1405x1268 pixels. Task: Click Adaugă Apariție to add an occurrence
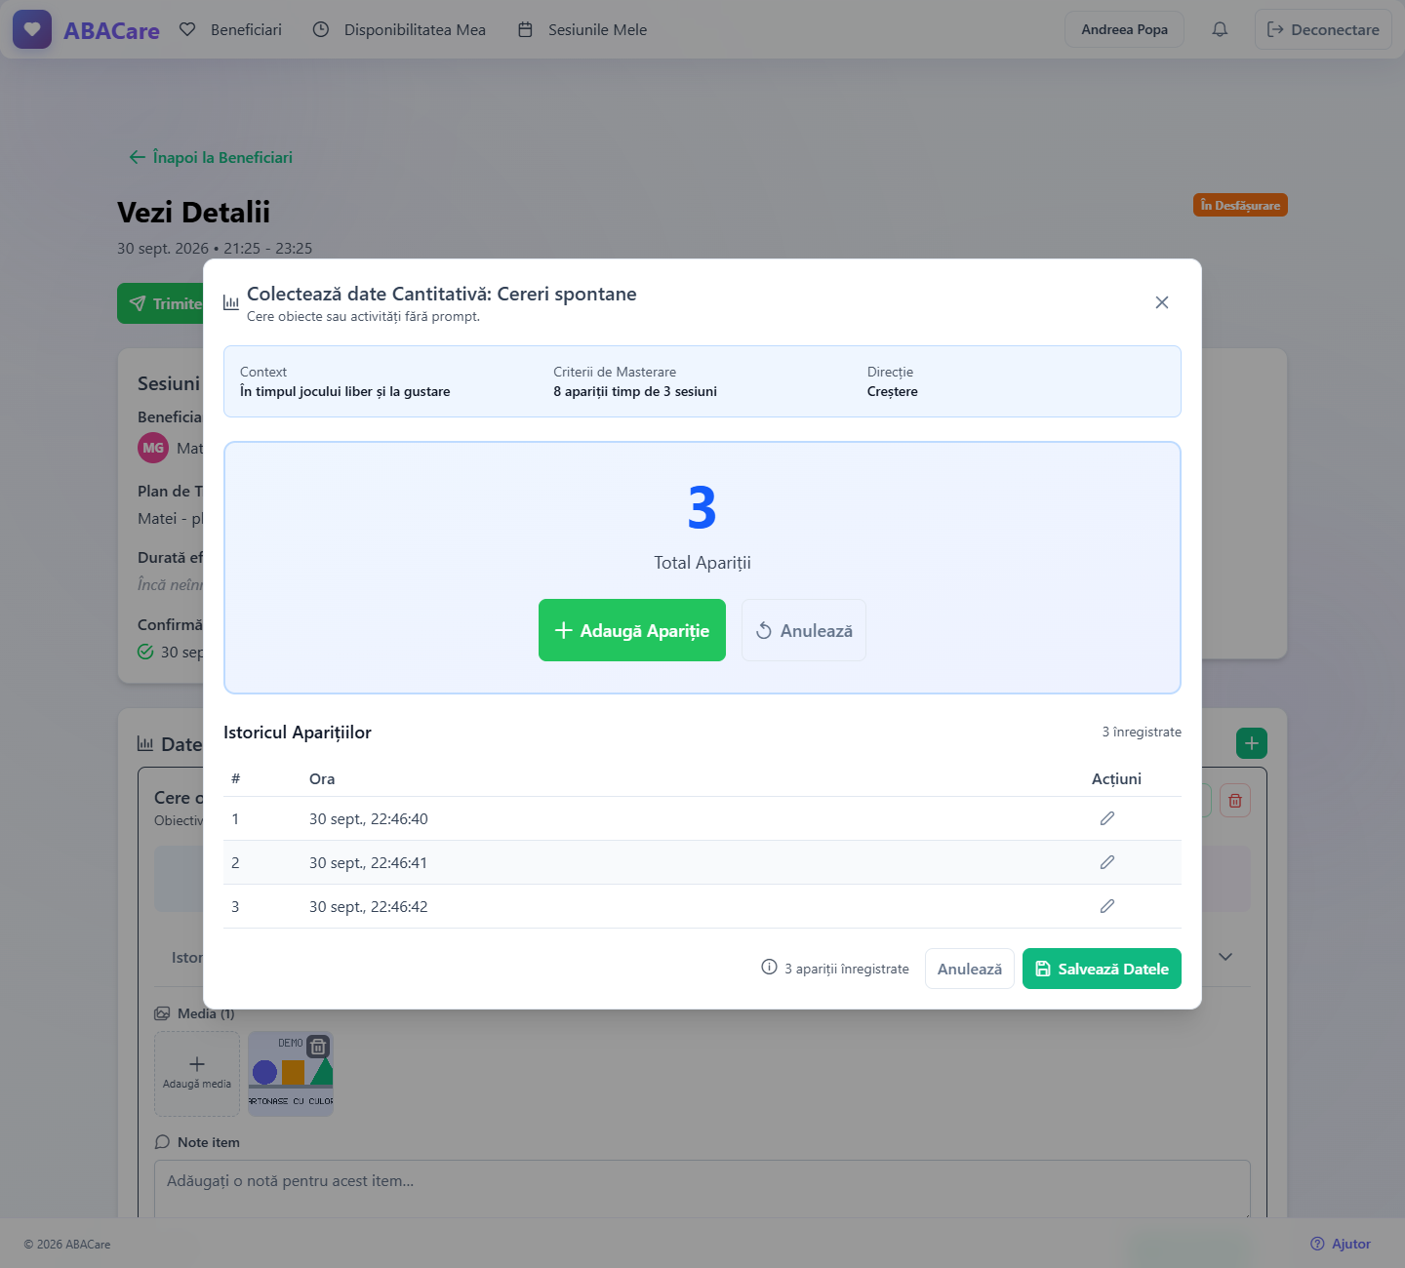point(632,630)
